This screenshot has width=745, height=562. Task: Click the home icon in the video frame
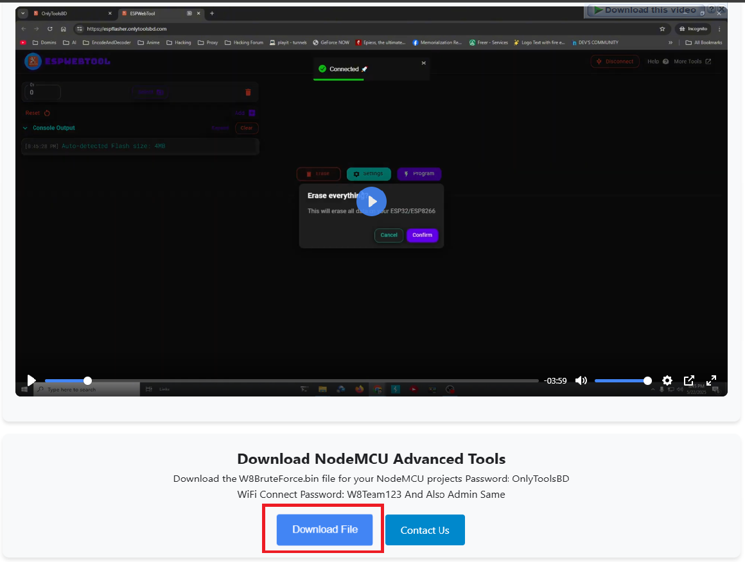click(x=63, y=29)
